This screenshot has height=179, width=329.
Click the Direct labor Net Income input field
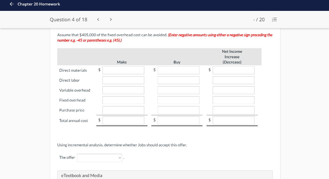click(x=234, y=80)
